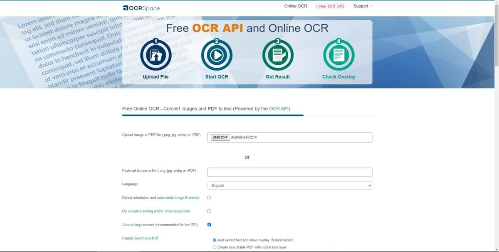This screenshot has width=499, height=252.
Task: Open the low DPI link
Action: [x=190, y=225]
